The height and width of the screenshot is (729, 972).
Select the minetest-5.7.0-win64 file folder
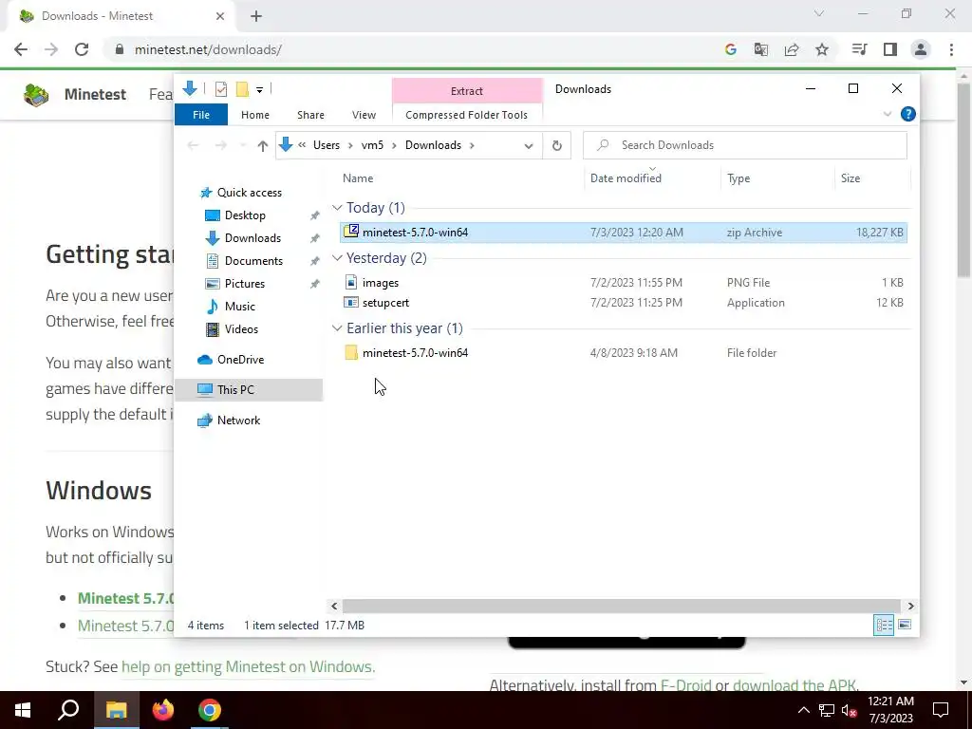point(623,353)
